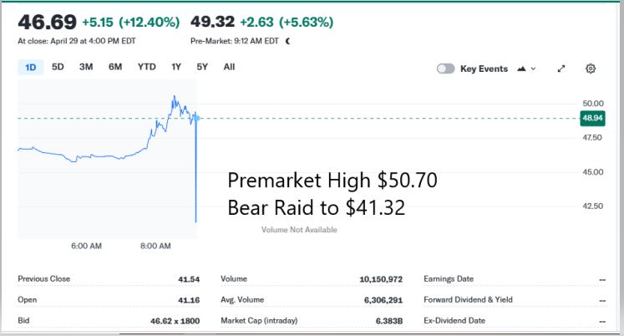Screen dimensions: 624x336
Task: Click Forward Dividend & Yield label
Action: [468, 299]
